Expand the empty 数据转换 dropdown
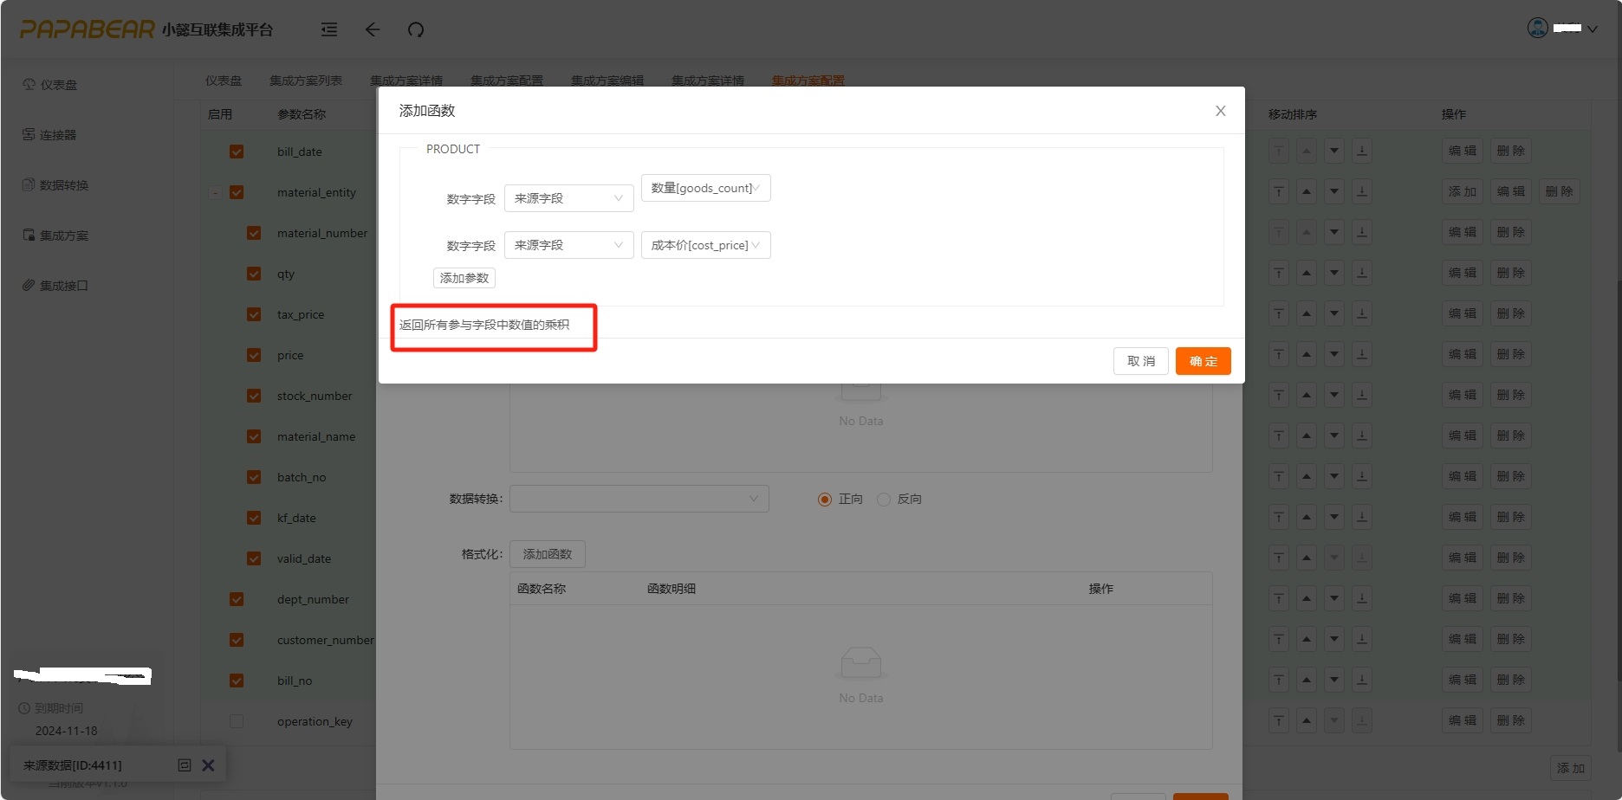The height and width of the screenshot is (800, 1622). 639,499
